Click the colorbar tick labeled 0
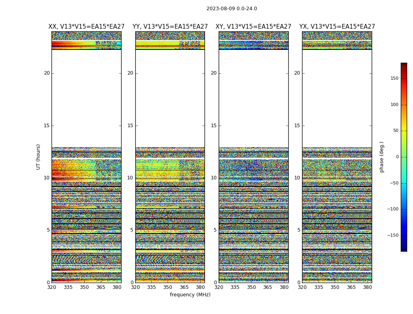The height and width of the screenshot is (314, 413). (397, 157)
